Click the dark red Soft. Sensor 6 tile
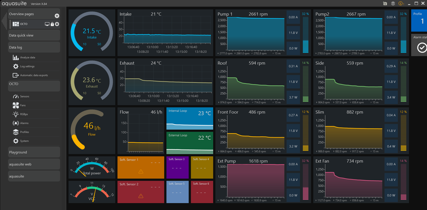427x210 pixels. (x=202, y=192)
